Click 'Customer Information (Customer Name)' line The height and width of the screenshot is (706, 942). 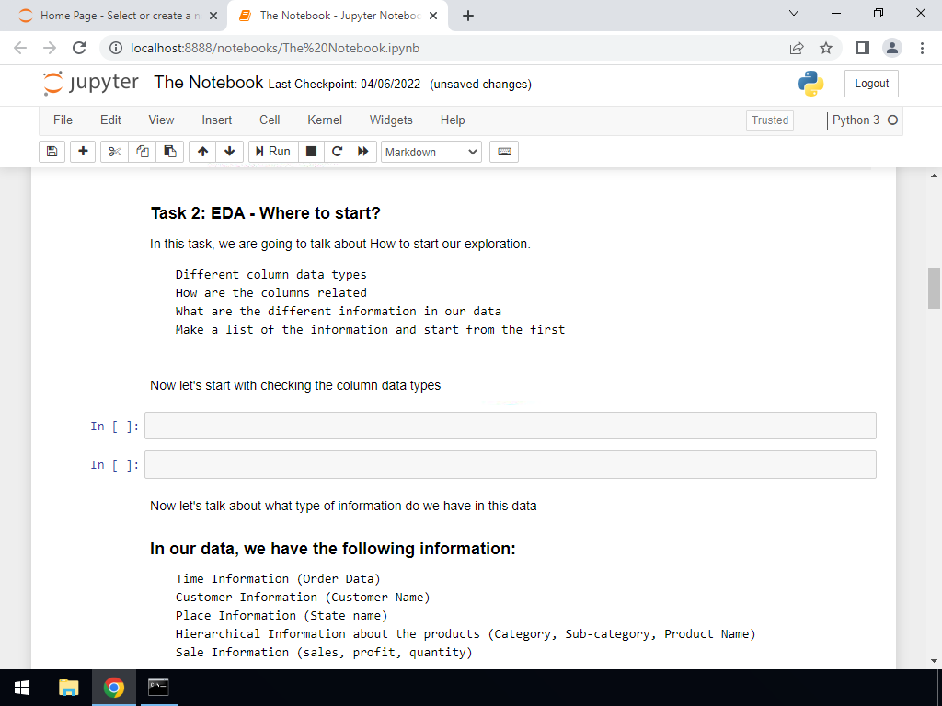303,598
